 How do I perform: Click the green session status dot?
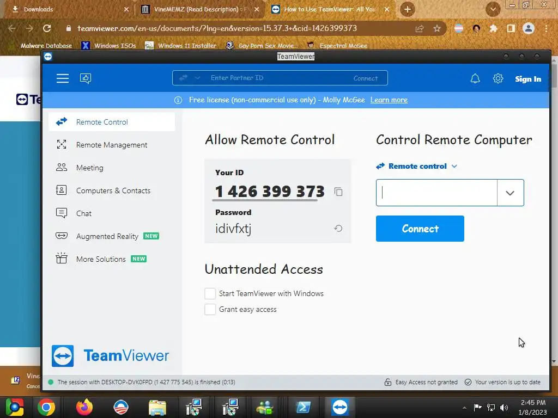tap(51, 382)
